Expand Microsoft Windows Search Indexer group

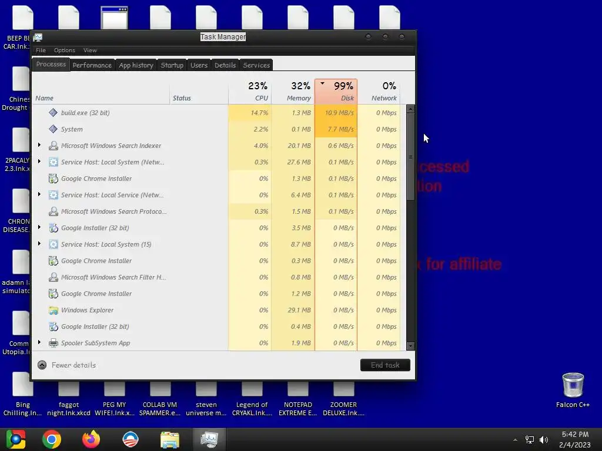click(x=39, y=146)
